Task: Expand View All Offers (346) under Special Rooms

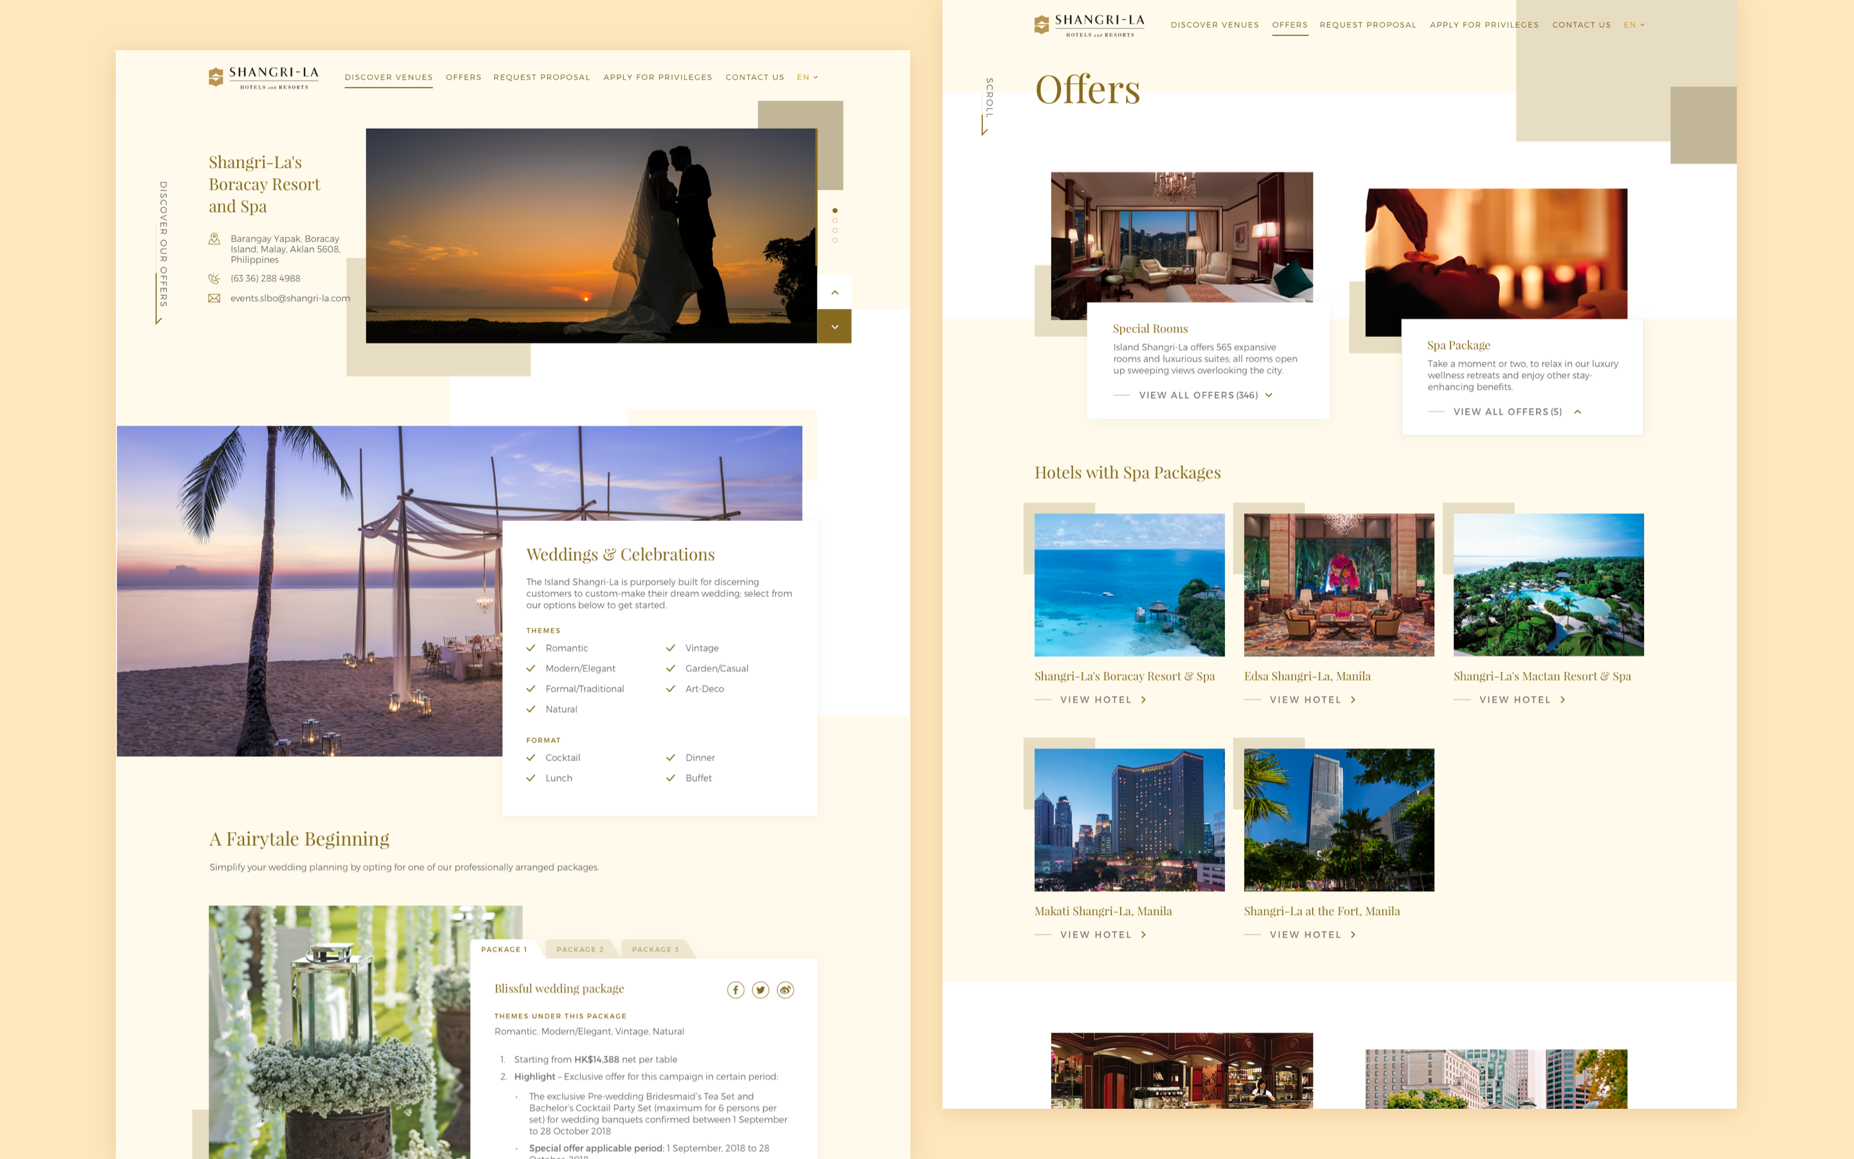Action: coord(1198,395)
